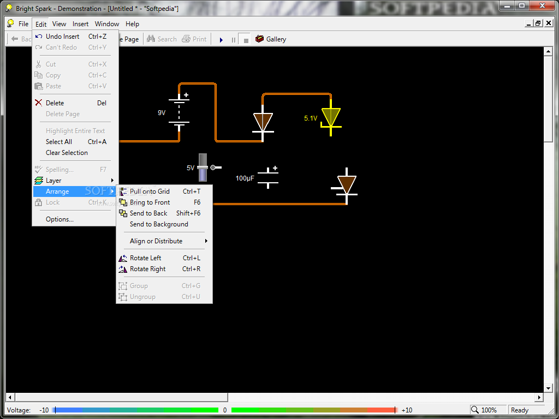Click the Delete red X icon
The image size is (559, 419).
39,103
